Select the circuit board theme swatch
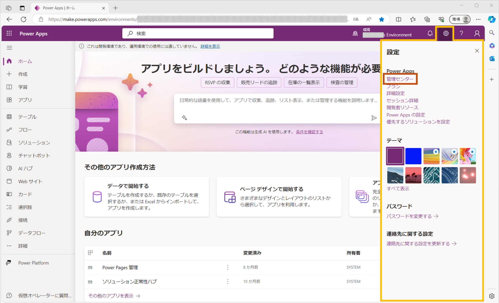The height and width of the screenshot is (303, 499). pos(431,175)
